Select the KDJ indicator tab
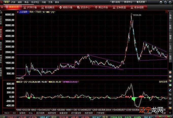This screenshot has width=173, height=118. [x=14, y=113]
